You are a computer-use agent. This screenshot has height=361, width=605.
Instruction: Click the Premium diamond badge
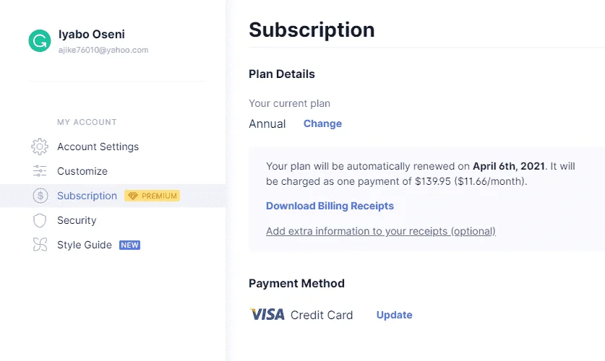(153, 196)
